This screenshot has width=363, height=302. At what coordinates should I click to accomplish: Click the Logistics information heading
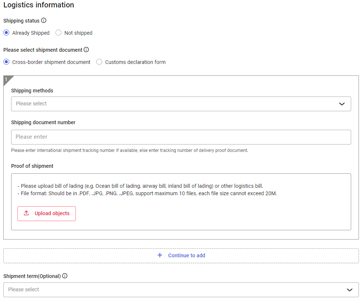click(x=38, y=5)
